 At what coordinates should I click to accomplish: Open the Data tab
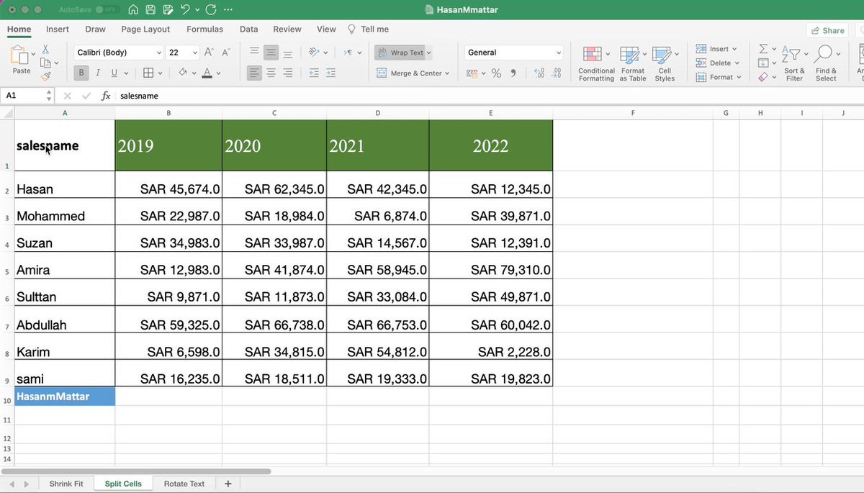pos(248,30)
